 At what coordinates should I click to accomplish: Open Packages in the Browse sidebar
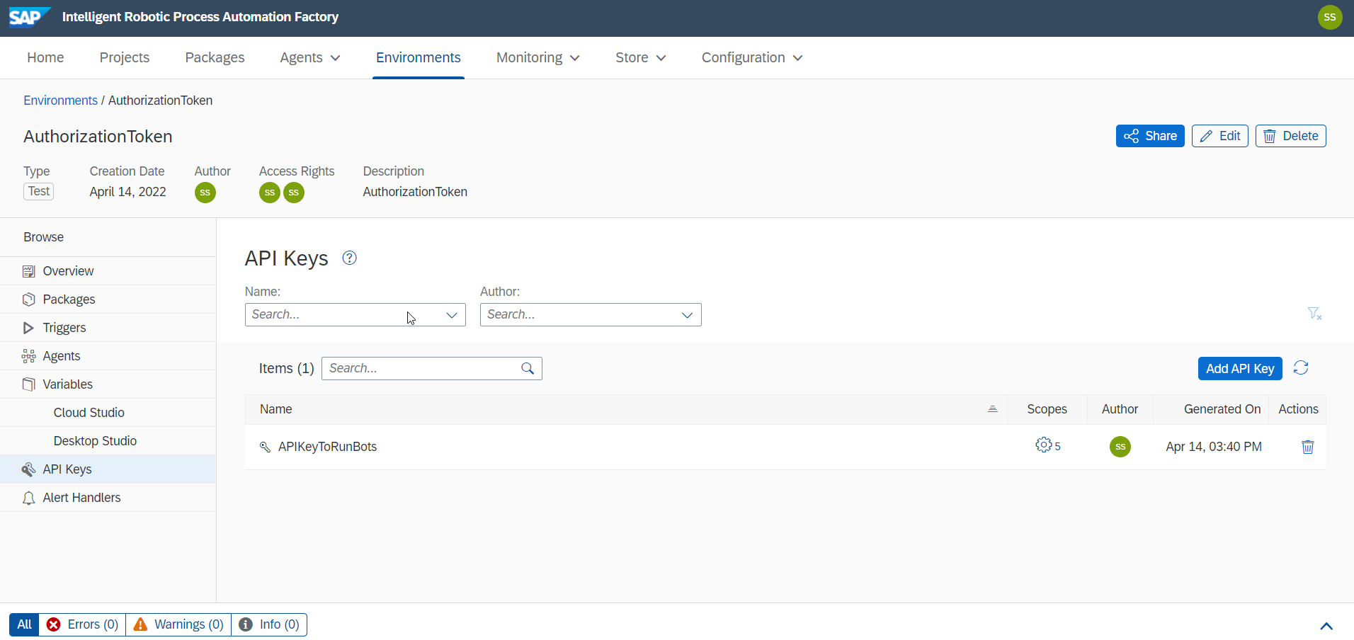108,299
